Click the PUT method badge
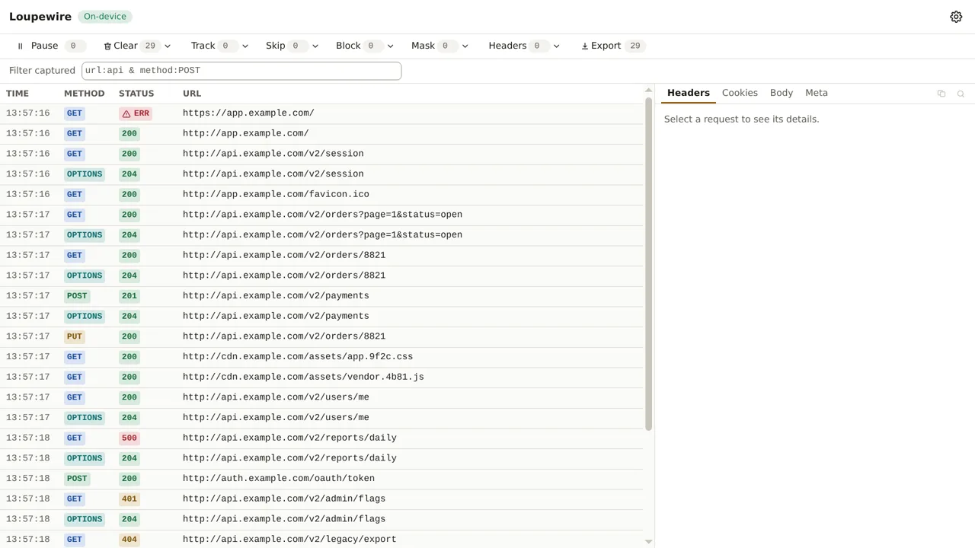This screenshot has height=548, width=975. click(74, 336)
